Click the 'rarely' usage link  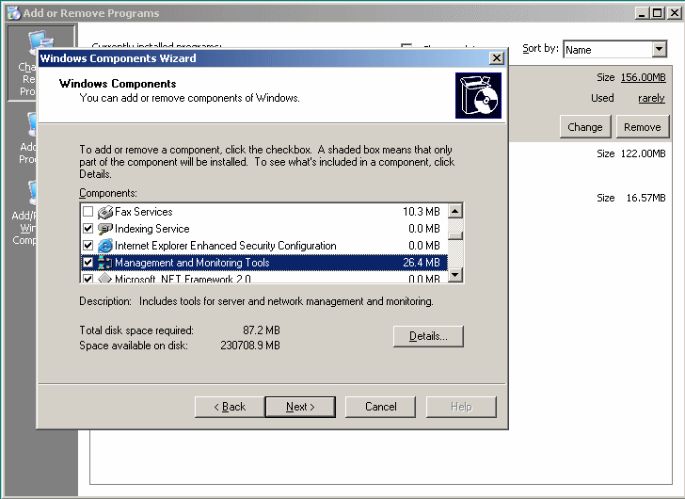pyautogui.click(x=650, y=98)
